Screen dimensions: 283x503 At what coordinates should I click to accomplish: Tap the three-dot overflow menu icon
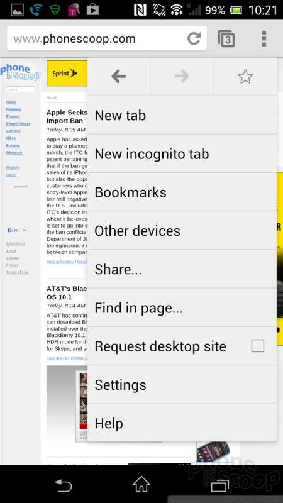coord(264,38)
